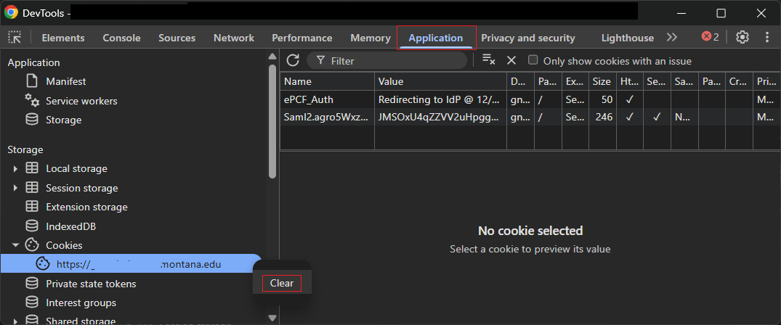The width and height of the screenshot is (781, 325).
Task: Focus the cookie Filter field
Action: pyautogui.click(x=387, y=61)
